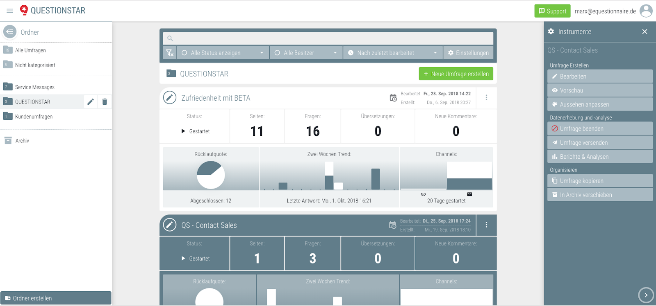Click calendar icon in Zufriedenheit mit BETA

[393, 98]
